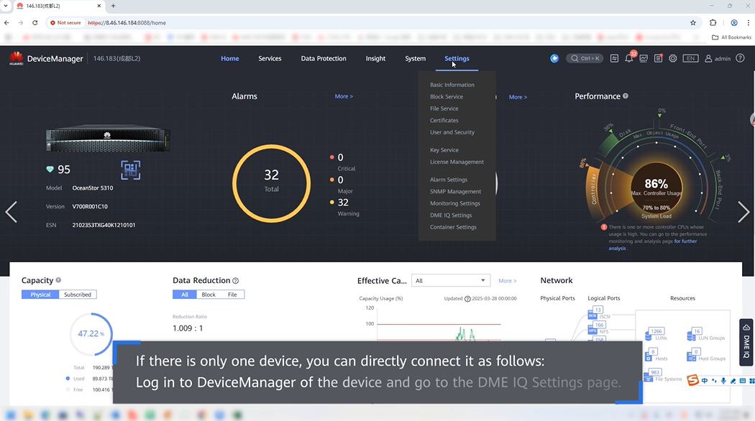Click the performance monitoring chart icon
Viewport: 755px width, 421px height.
(x=644, y=59)
